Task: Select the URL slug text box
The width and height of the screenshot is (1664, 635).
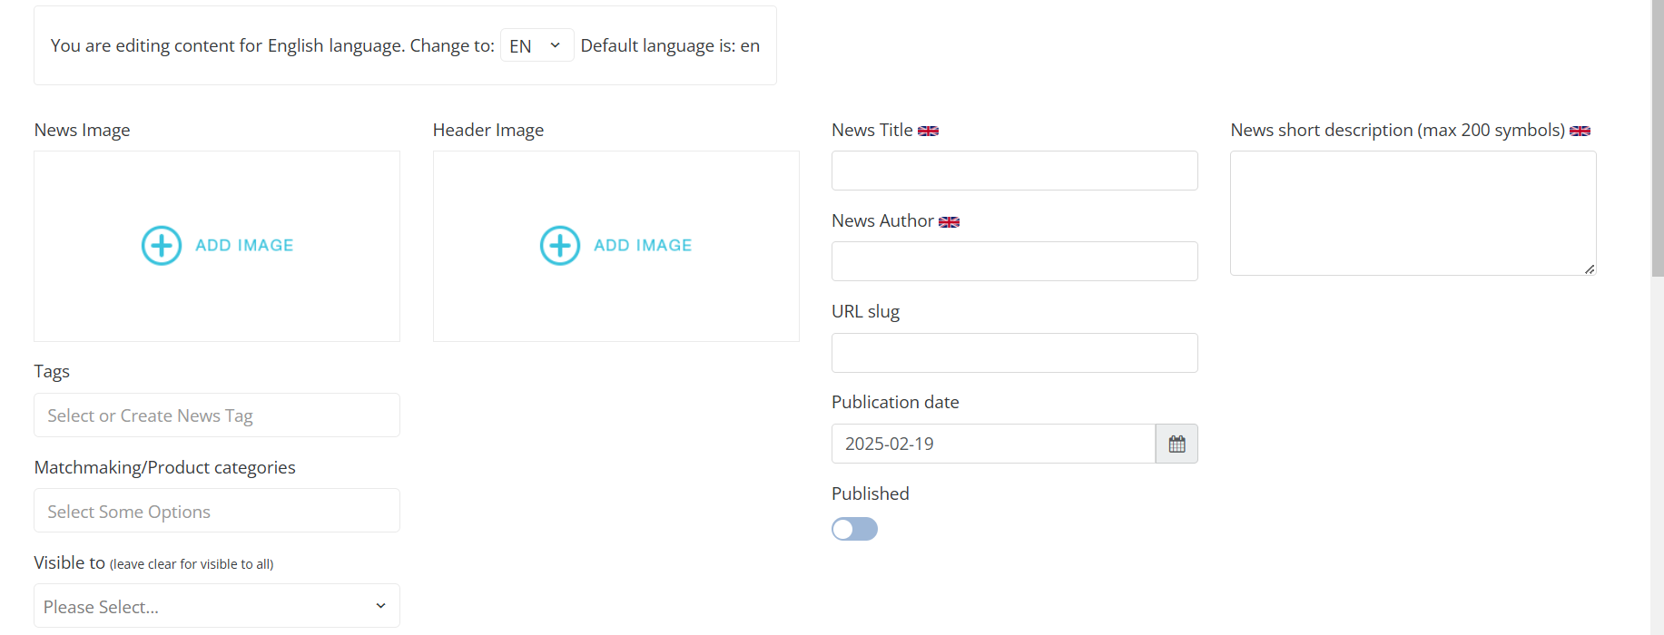Action: point(1014,353)
